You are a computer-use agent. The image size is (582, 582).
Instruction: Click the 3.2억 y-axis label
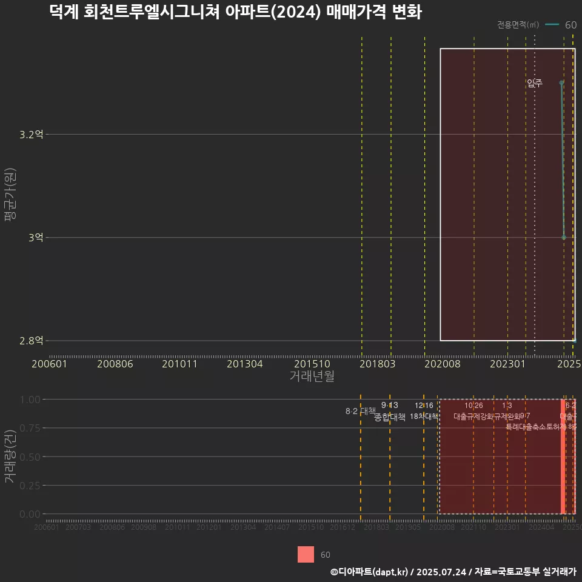click(32, 135)
